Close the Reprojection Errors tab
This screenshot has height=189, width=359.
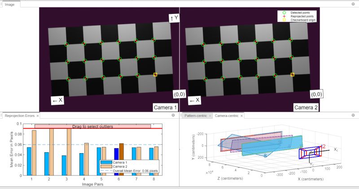(38, 116)
